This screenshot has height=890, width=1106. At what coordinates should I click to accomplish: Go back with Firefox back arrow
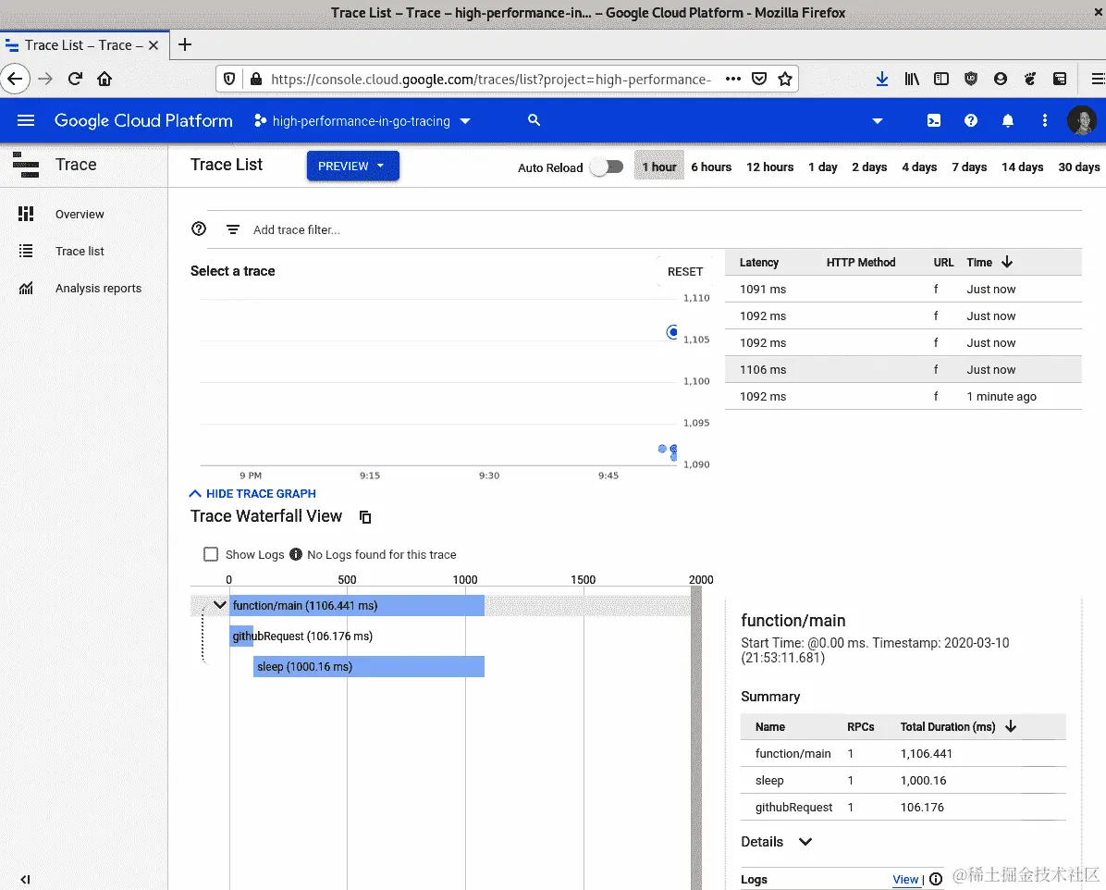tap(15, 79)
